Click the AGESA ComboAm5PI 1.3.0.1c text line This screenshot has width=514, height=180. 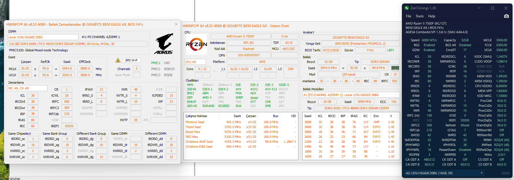point(437,32)
